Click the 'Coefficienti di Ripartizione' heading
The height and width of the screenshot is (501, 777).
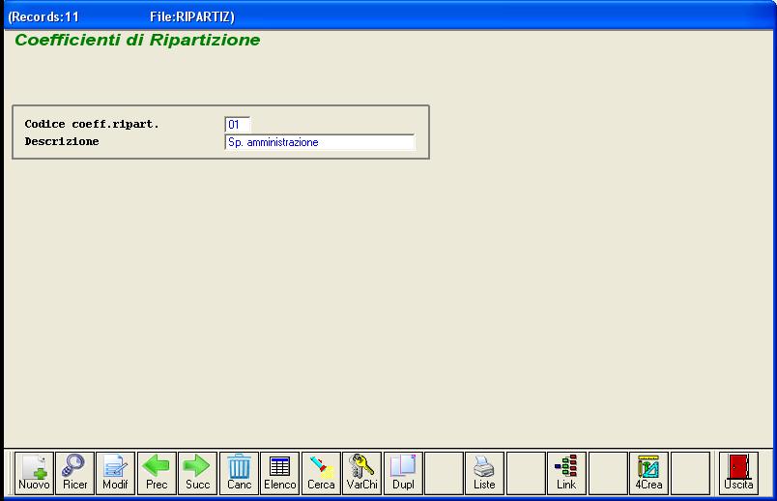point(137,40)
